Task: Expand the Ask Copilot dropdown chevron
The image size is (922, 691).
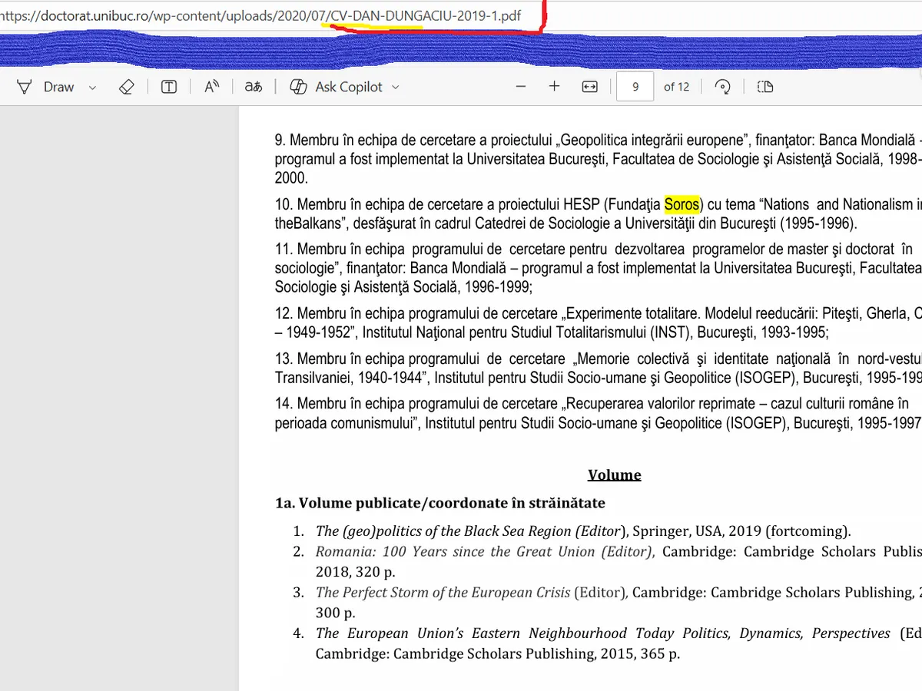Action: [x=396, y=88]
